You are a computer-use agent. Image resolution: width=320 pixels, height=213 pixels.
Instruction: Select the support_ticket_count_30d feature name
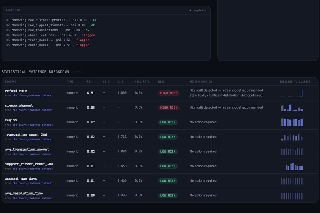click(29, 164)
